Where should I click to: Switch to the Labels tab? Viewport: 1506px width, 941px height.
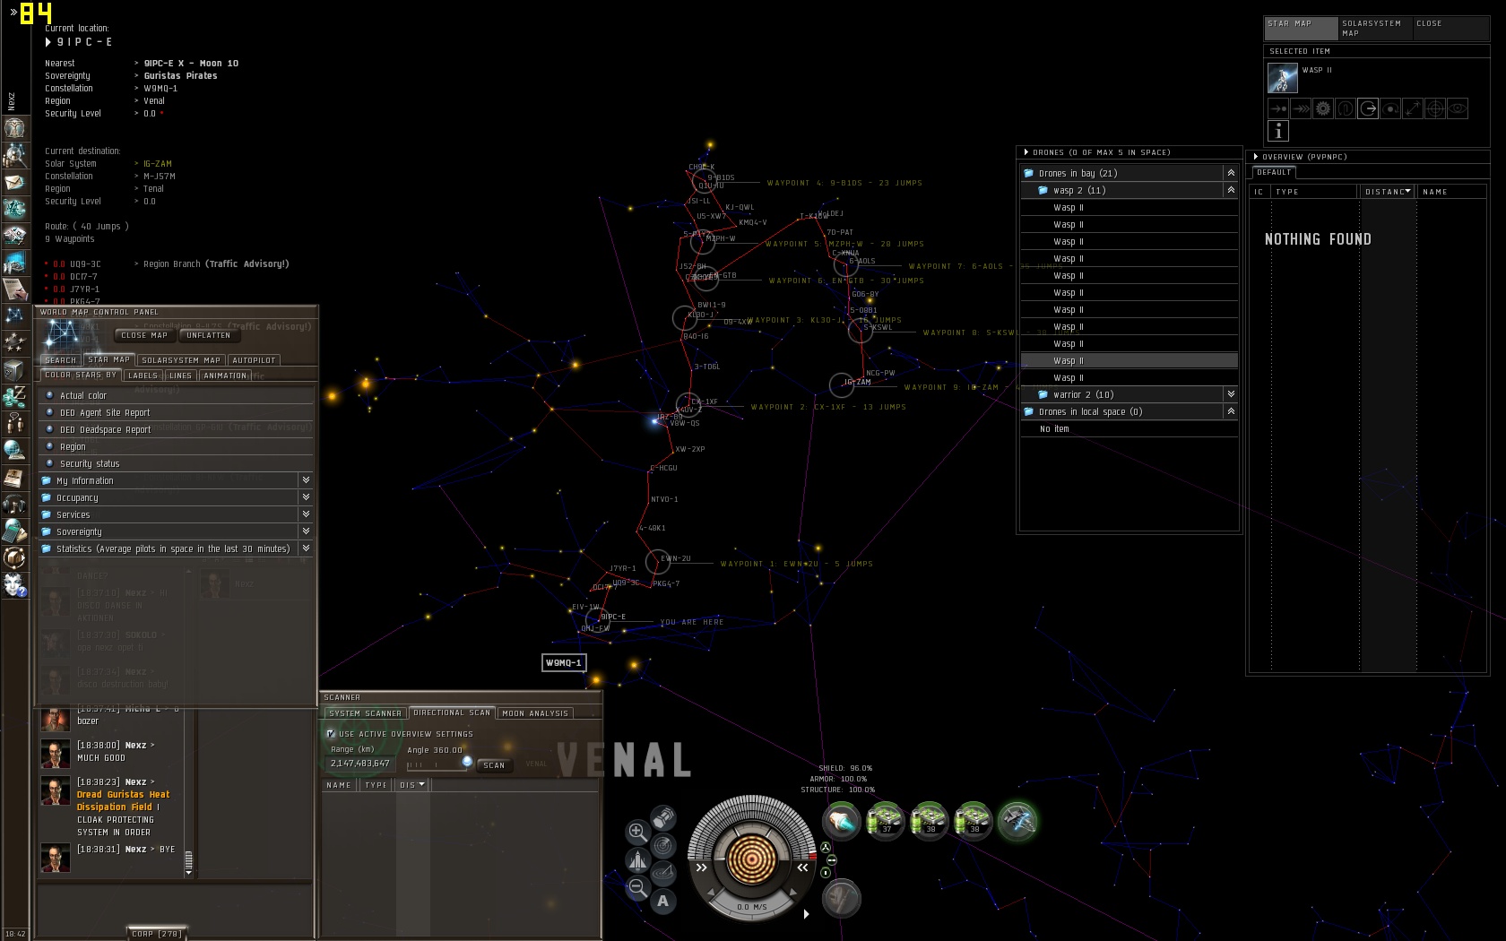click(x=143, y=376)
